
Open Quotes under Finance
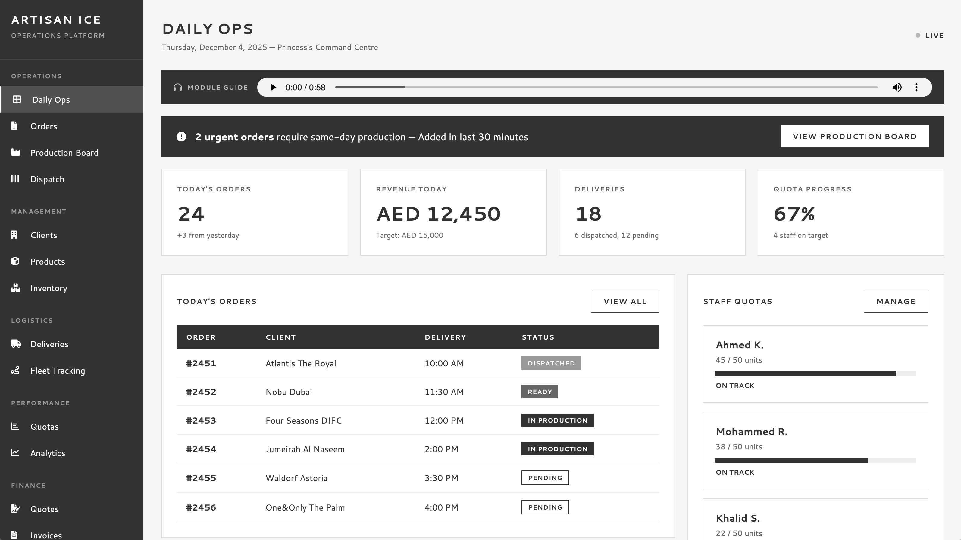click(x=44, y=509)
